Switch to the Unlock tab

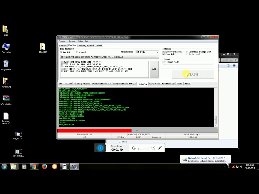point(99,46)
